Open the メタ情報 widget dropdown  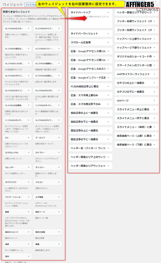59,197
